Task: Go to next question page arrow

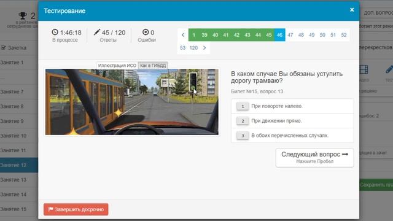Action: (x=204, y=48)
